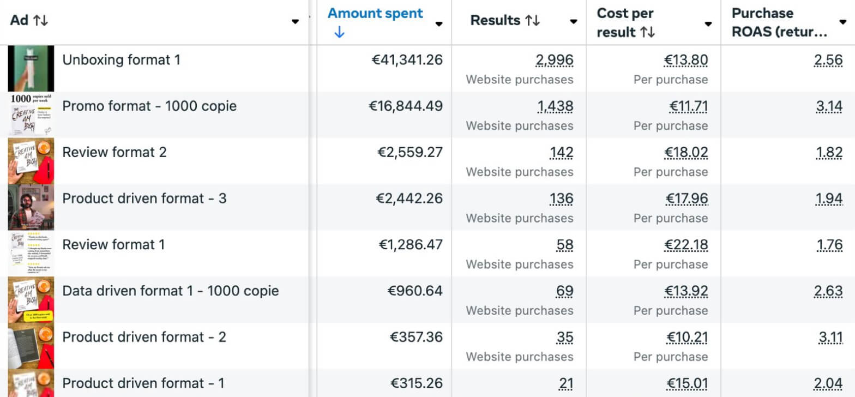Open Cost per result column dropdown arrow
The height and width of the screenshot is (397, 855).
point(708,23)
